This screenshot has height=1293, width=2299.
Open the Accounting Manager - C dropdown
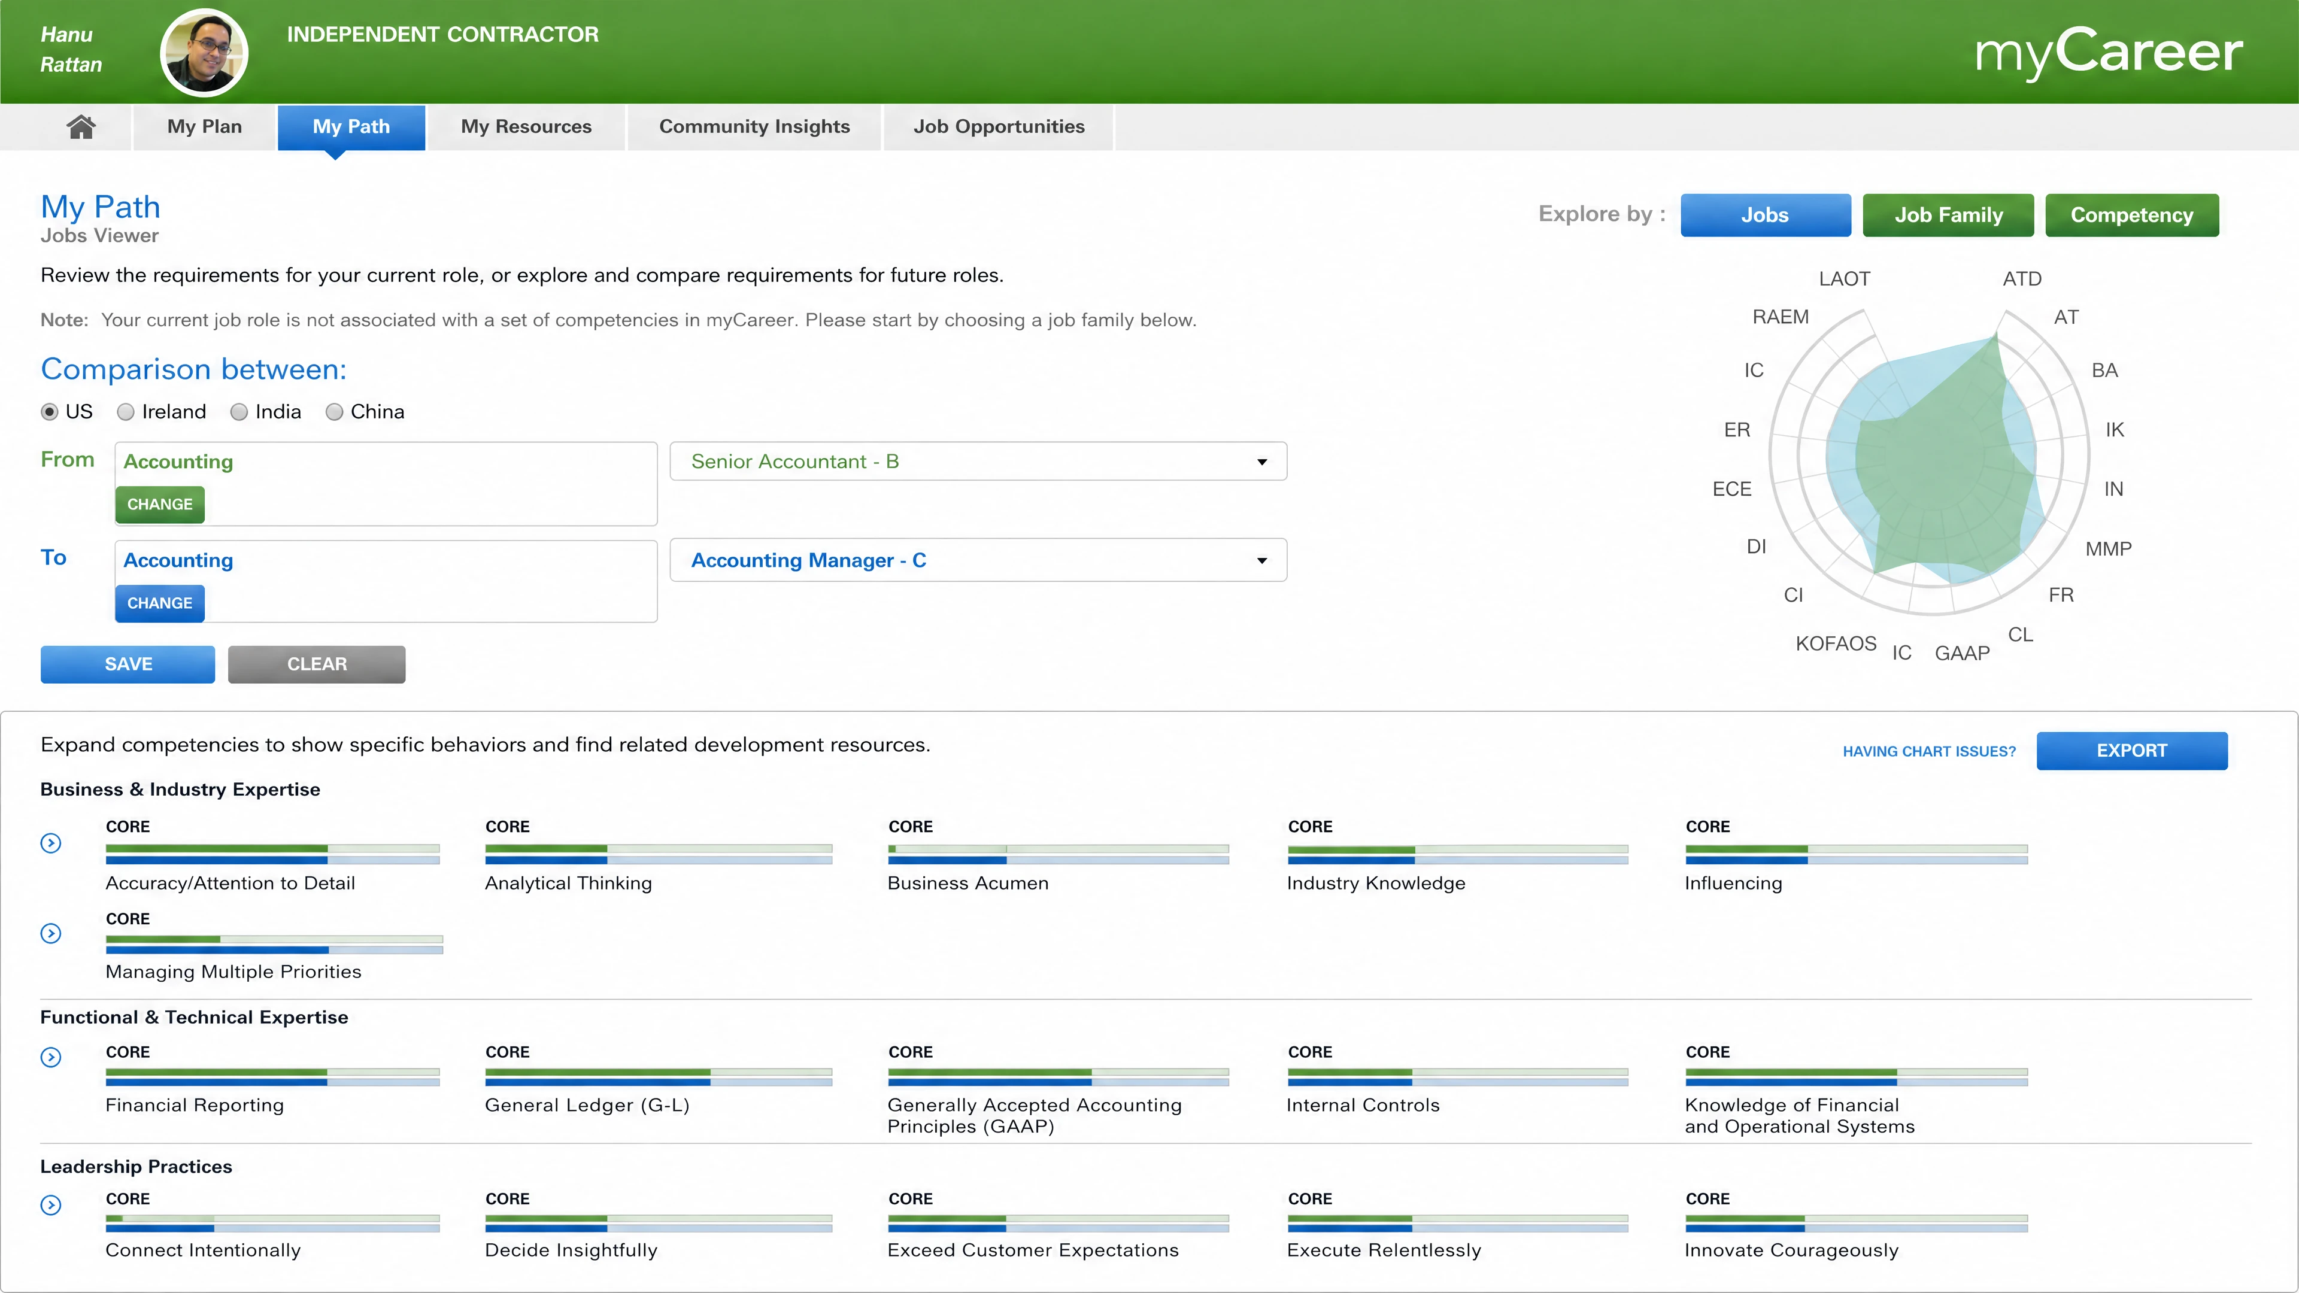pos(978,560)
